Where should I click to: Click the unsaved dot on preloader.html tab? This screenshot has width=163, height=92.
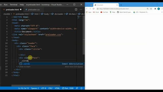pyautogui.click(x=21, y=9)
